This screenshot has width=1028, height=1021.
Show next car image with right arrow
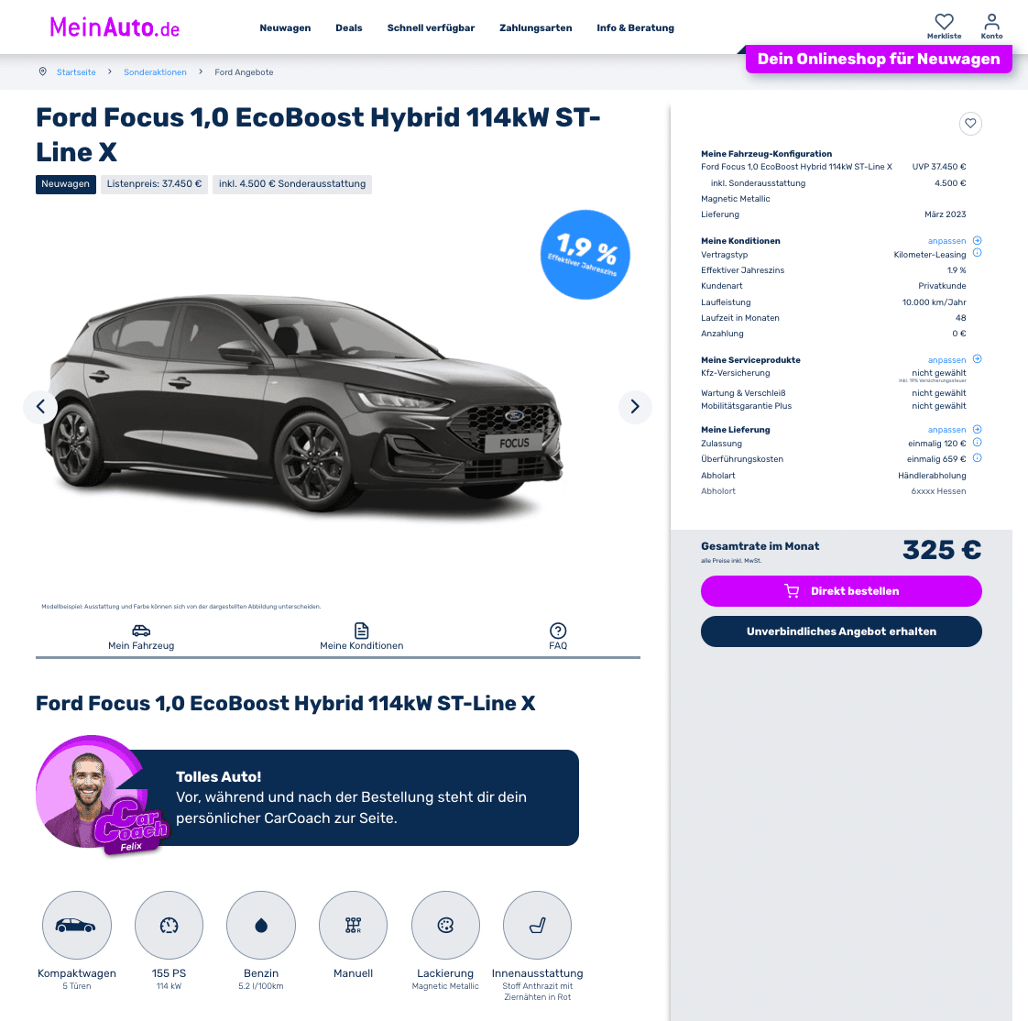pyautogui.click(x=635, y=407)
